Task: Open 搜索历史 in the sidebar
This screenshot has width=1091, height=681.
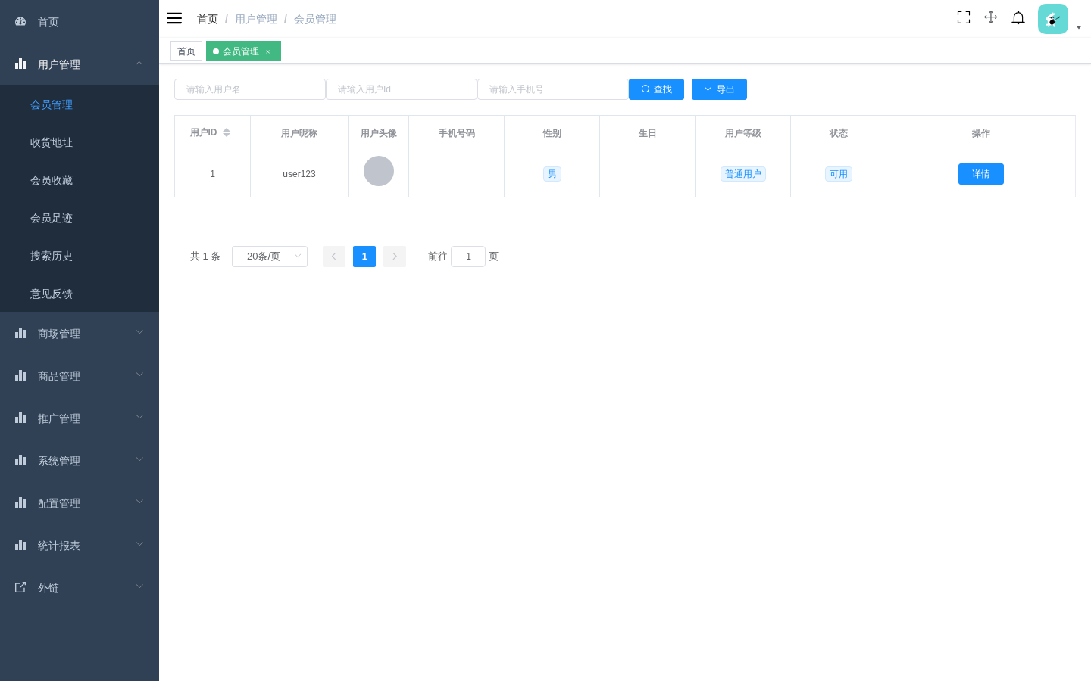Action: [80, 256]
